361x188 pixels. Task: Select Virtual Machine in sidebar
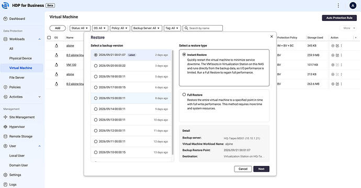pos(21,68)
